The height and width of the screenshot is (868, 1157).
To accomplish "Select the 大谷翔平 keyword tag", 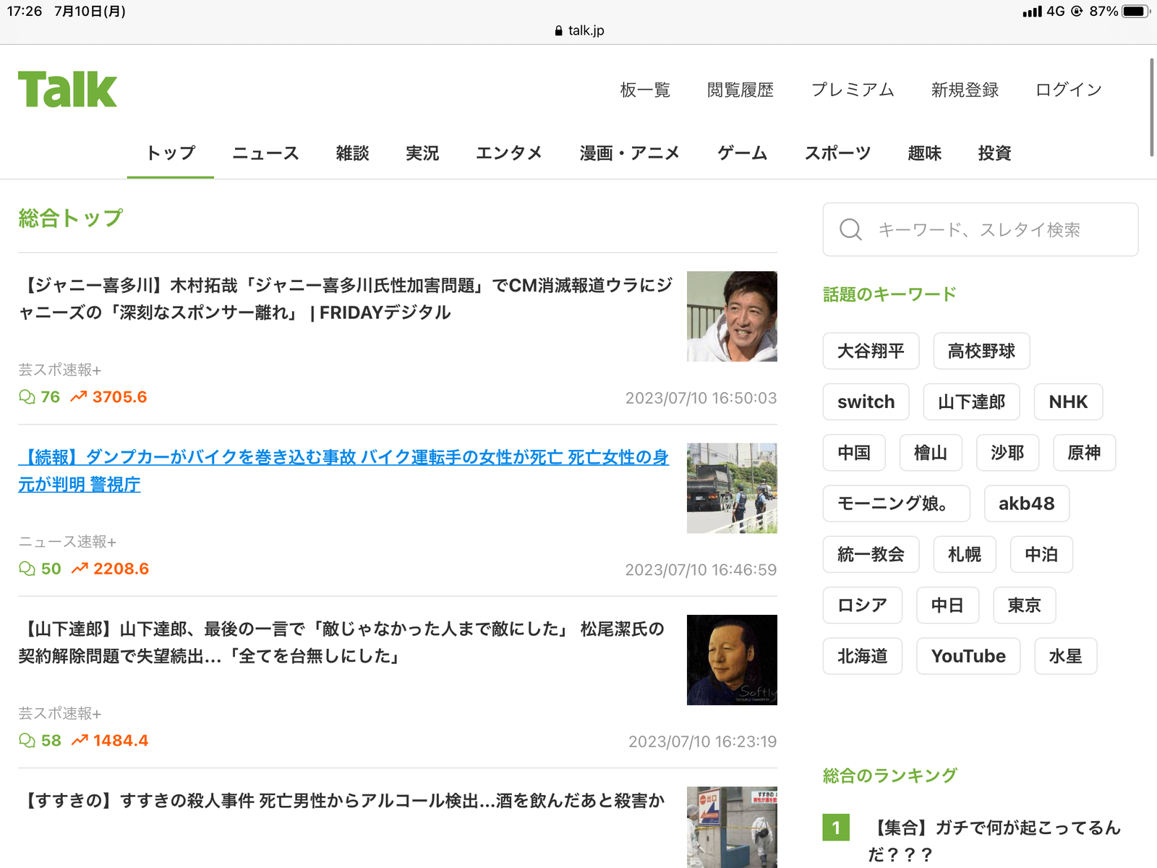I will pos(871,351).
